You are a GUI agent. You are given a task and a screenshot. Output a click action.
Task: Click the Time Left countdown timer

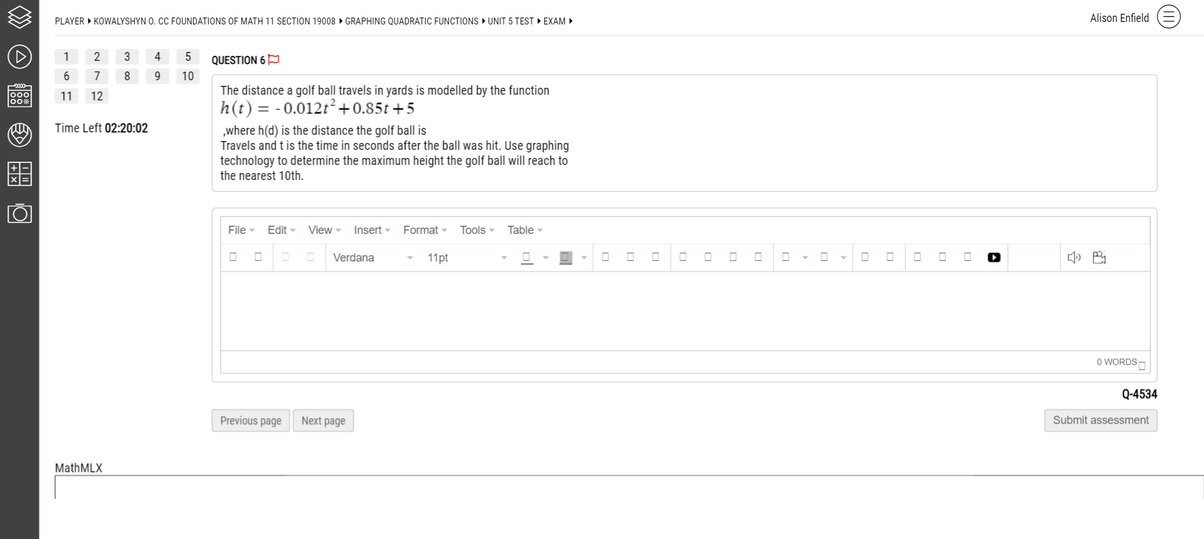pos(102,128)
